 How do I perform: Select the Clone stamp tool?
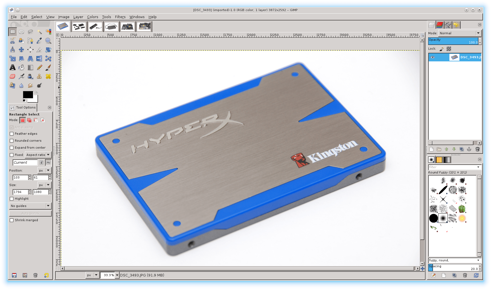[39, 76]
